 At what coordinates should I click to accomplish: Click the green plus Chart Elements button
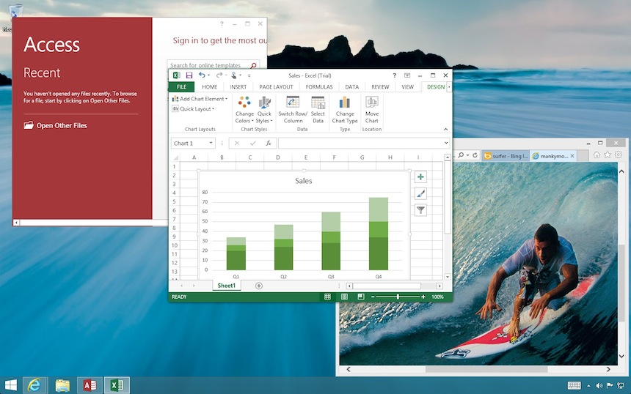click(x=420, y=176)
